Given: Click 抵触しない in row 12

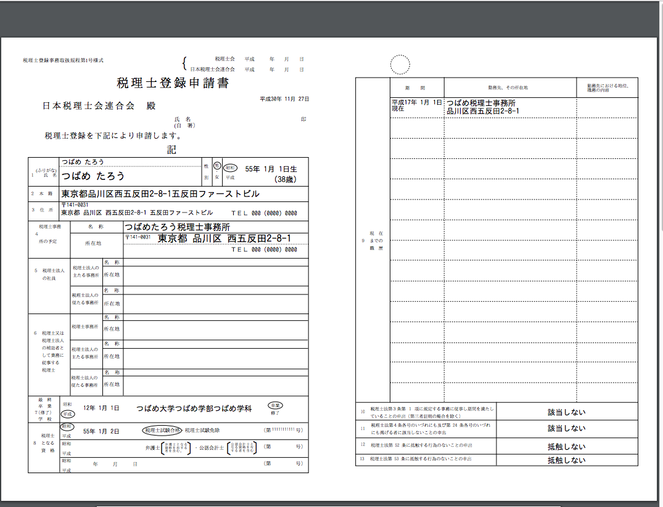Looking at the screenshot, I should click(567, 447).
